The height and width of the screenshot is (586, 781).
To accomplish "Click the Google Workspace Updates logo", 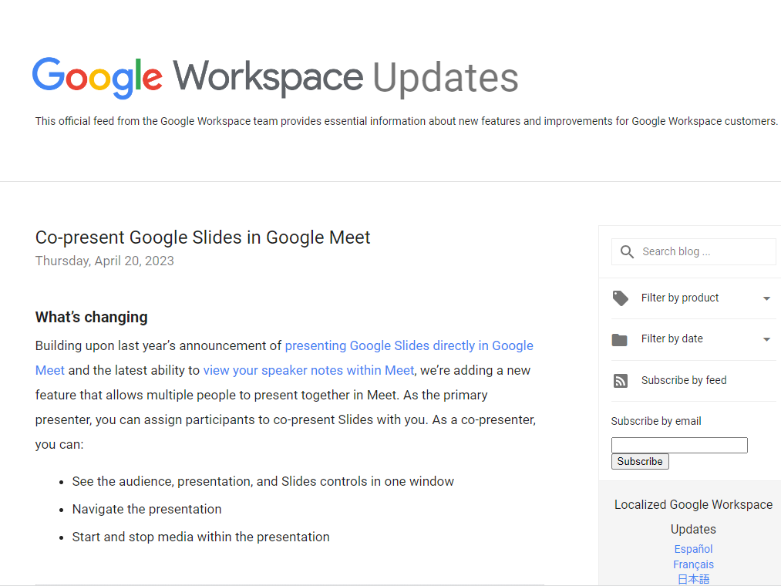I will click(274, 77).
